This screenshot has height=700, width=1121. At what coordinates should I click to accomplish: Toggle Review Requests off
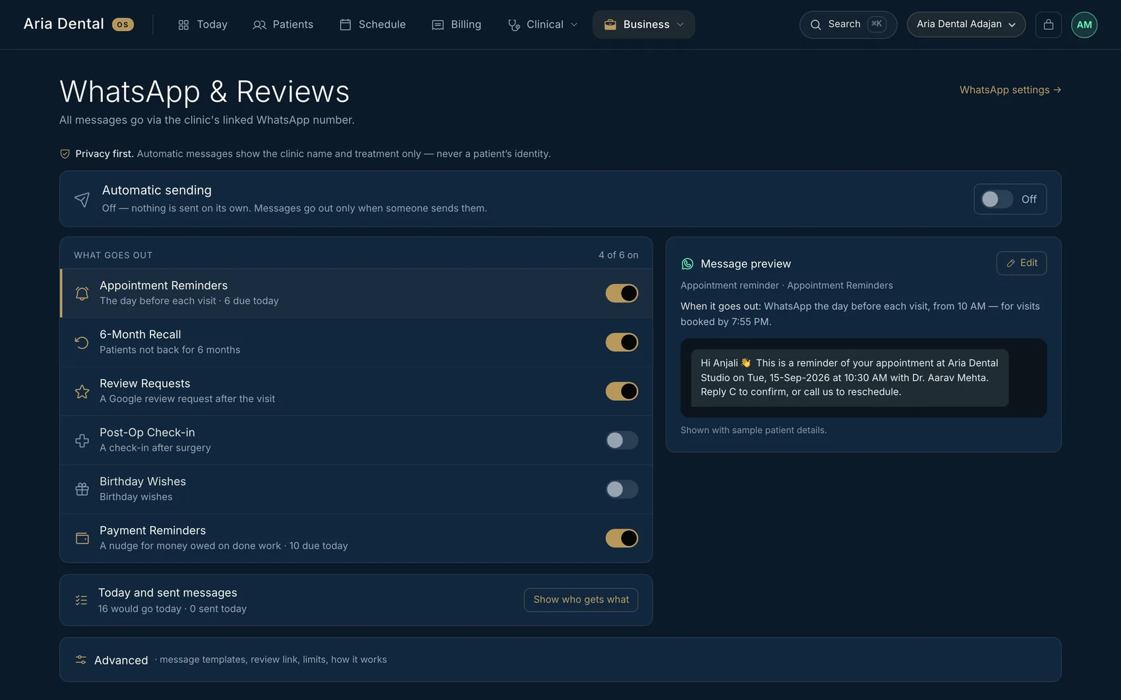point(622,392)
